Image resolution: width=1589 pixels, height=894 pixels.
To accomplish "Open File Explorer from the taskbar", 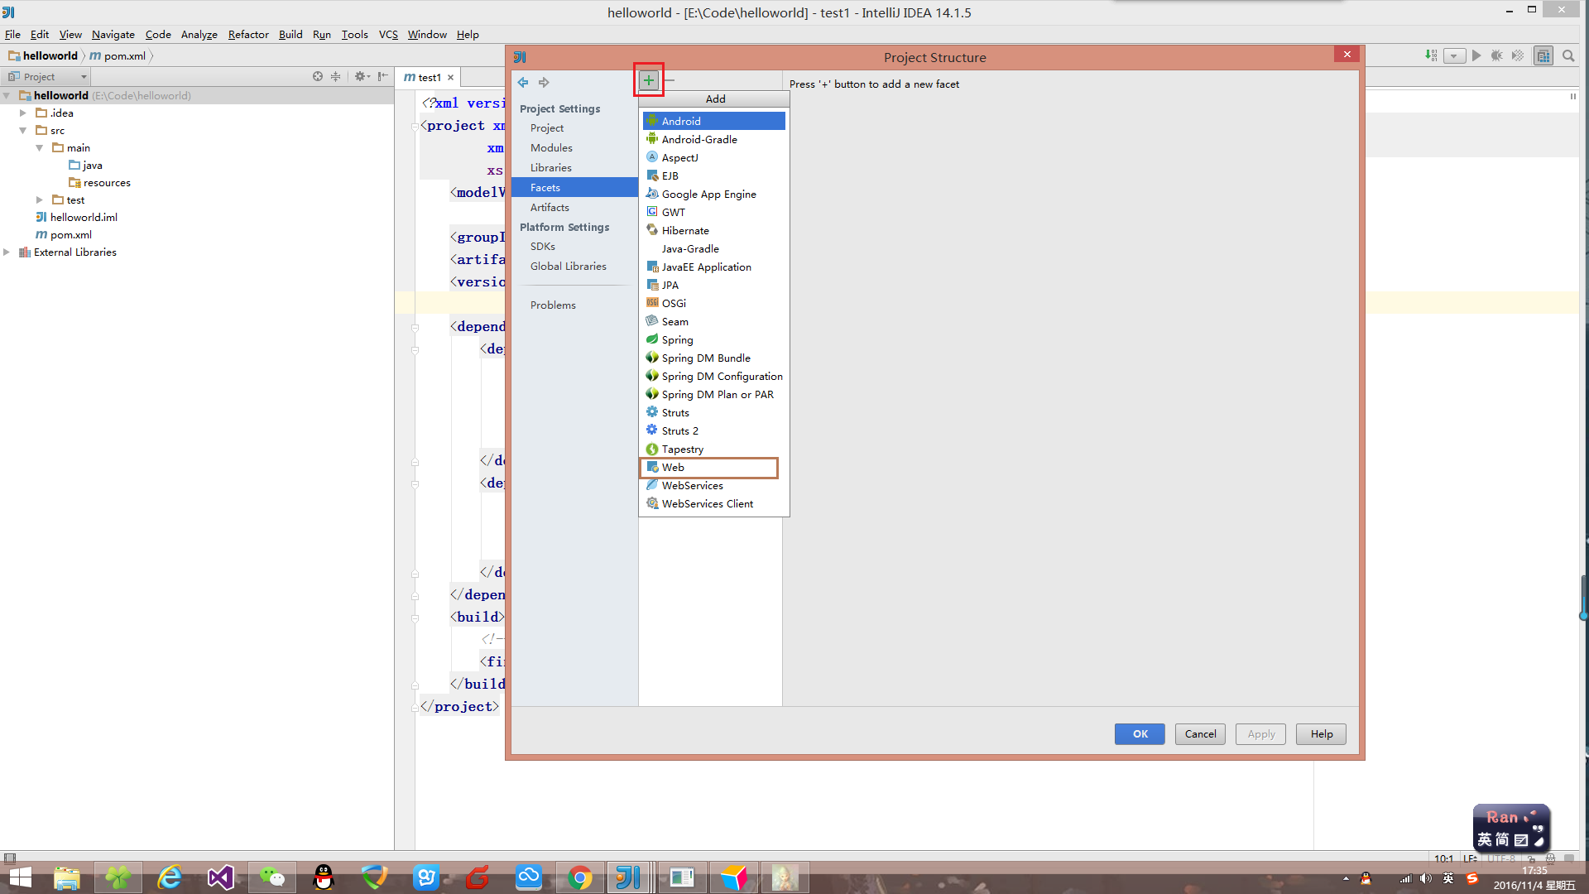I will pyautogui.click(x=67, y=877).
